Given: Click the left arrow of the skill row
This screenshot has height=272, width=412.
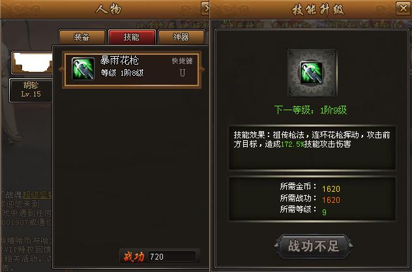Looking at the screenshot, I should tap(61, 70).
